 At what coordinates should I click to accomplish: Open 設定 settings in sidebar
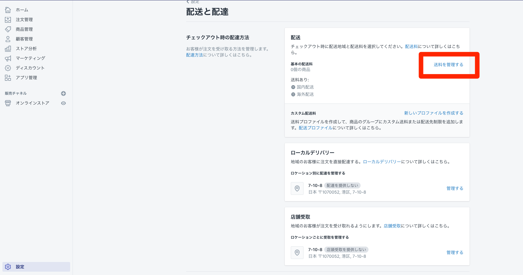click(x=20, y=267)
